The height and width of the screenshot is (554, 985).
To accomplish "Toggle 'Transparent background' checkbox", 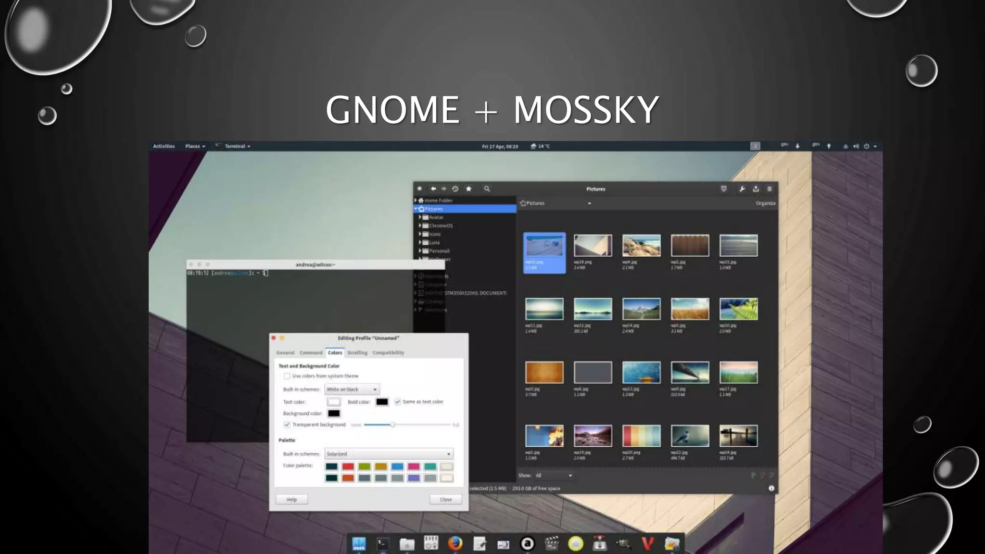I will 287,425.
